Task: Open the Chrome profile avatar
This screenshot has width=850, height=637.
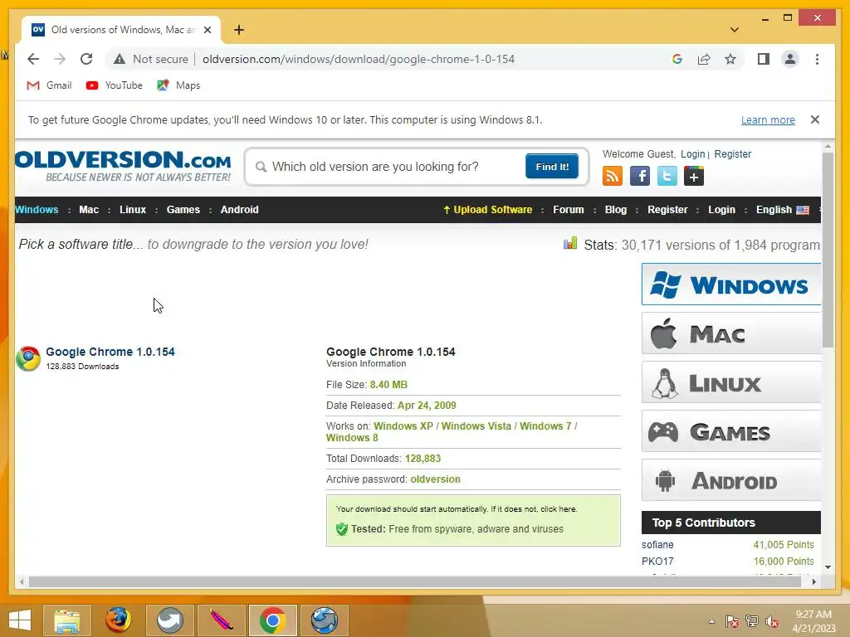Action: pos(790,59)
